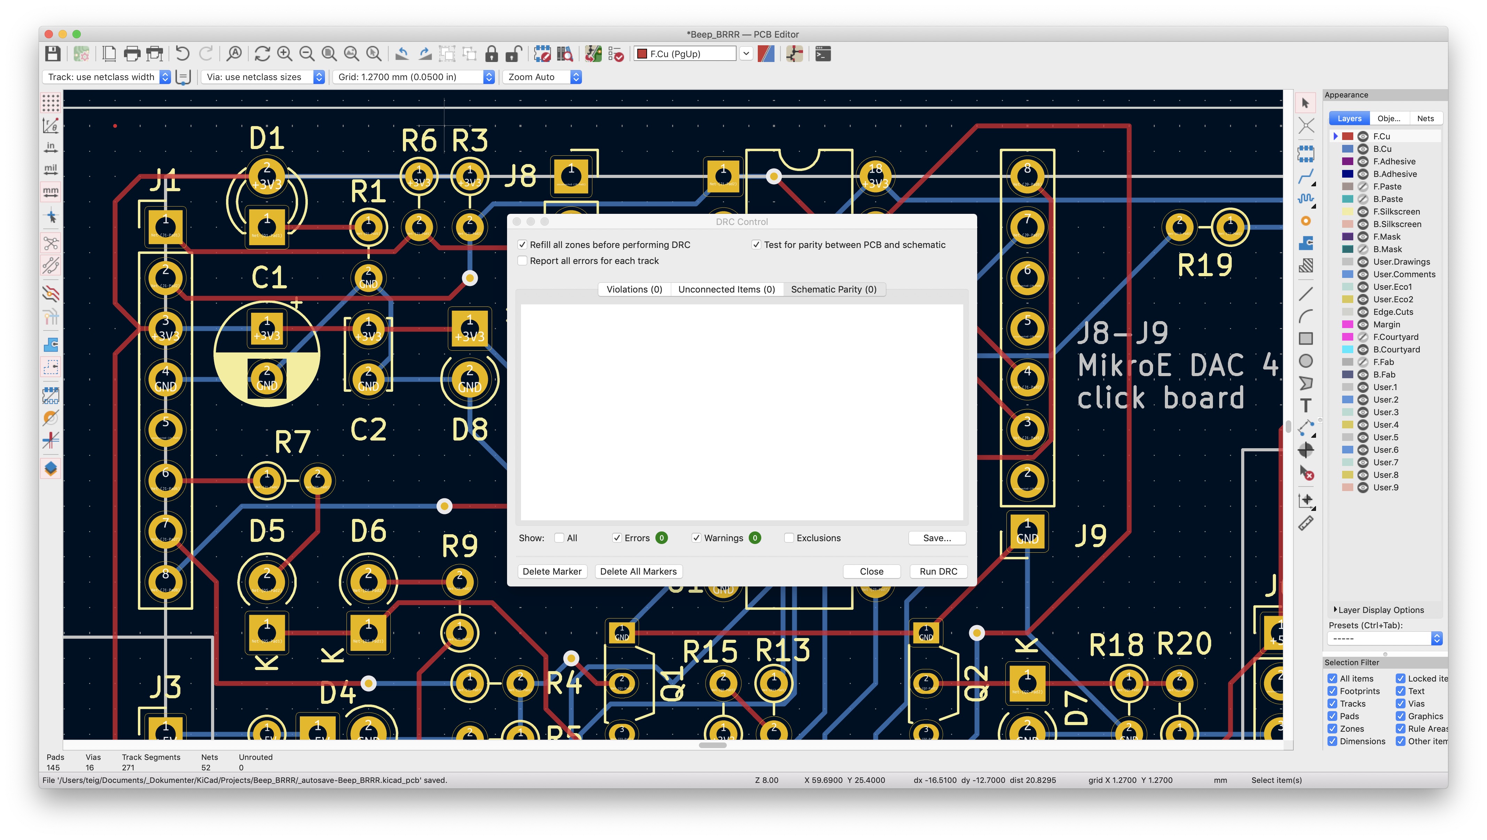Switch to the Violations (0) tab
This screenshot has width=1487, height=840.
(x=634, y=289)
